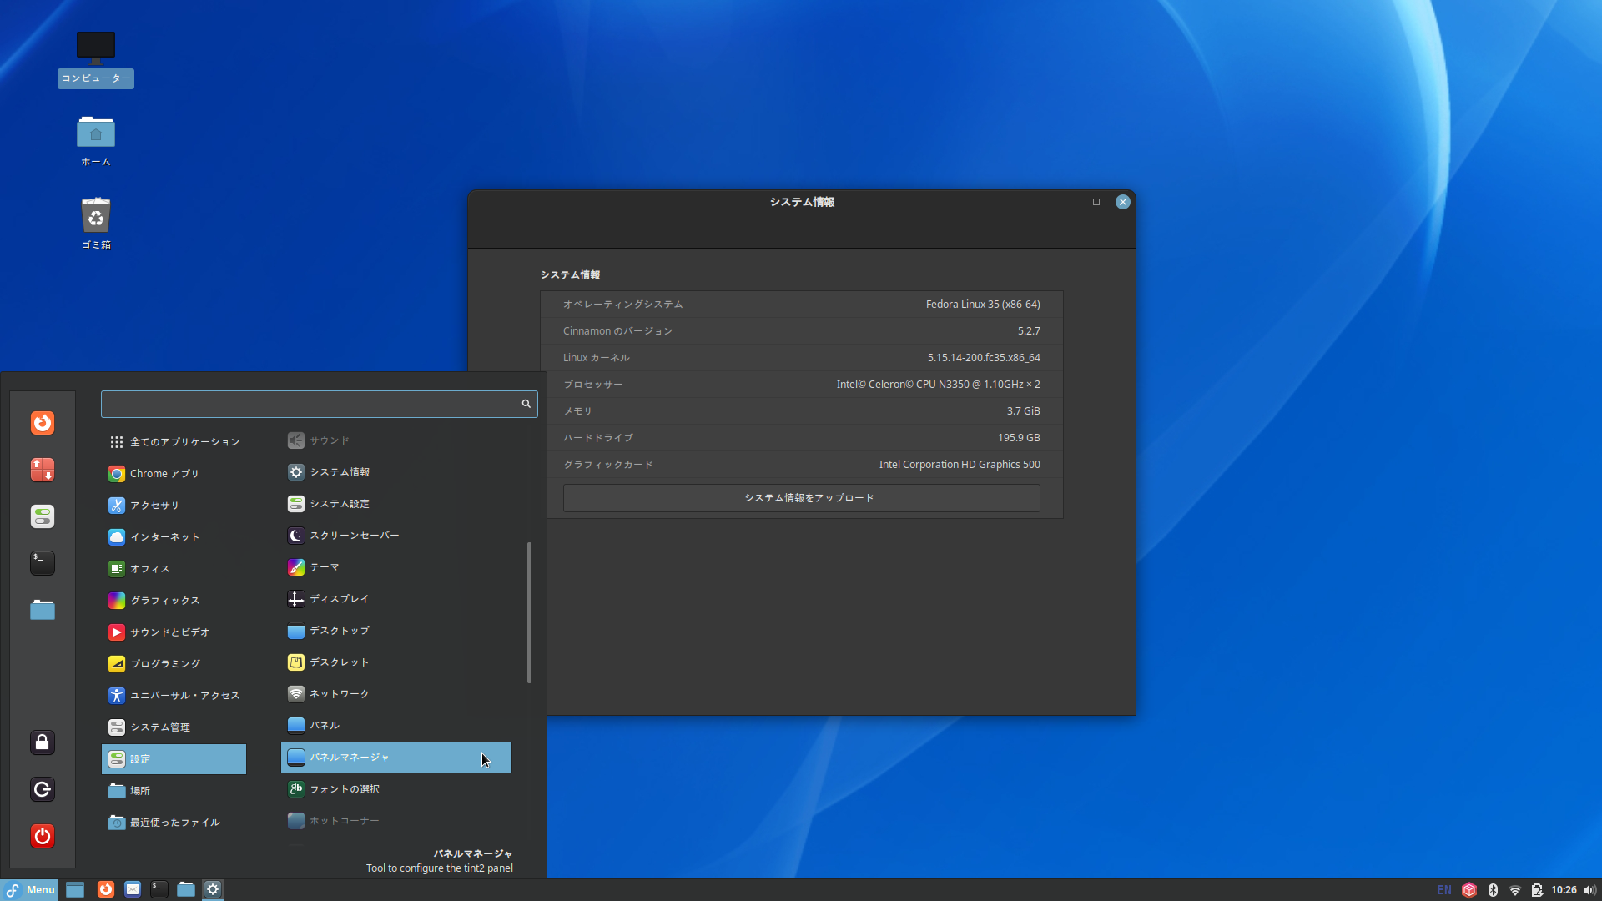Open the trash desktop icon

(x=96, y=218)
